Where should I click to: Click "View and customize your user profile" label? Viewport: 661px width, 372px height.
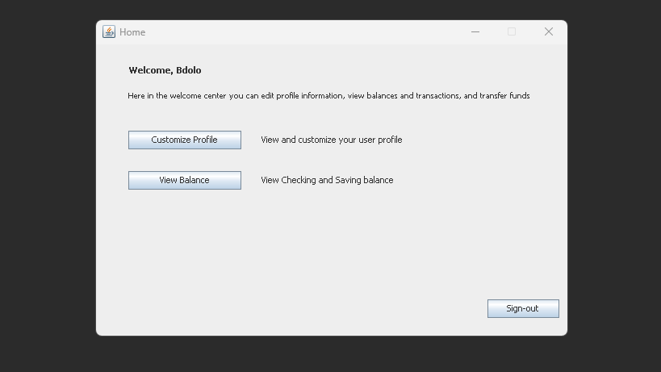[x=331, y=140]
